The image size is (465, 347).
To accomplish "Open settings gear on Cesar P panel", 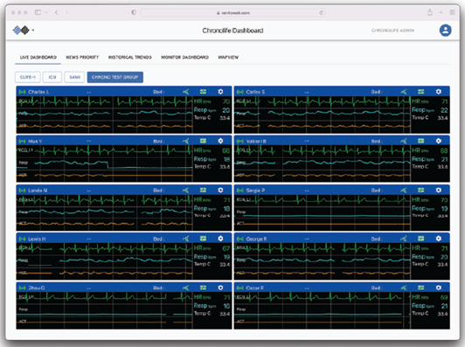I will pyautogui.click(x=438, y=288).
